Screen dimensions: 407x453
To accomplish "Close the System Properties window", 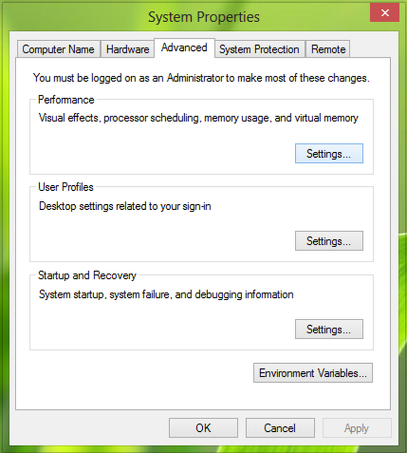I will [384, 13].
